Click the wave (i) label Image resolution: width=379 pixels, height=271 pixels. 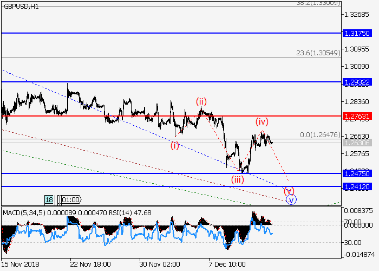coord(174,145)
